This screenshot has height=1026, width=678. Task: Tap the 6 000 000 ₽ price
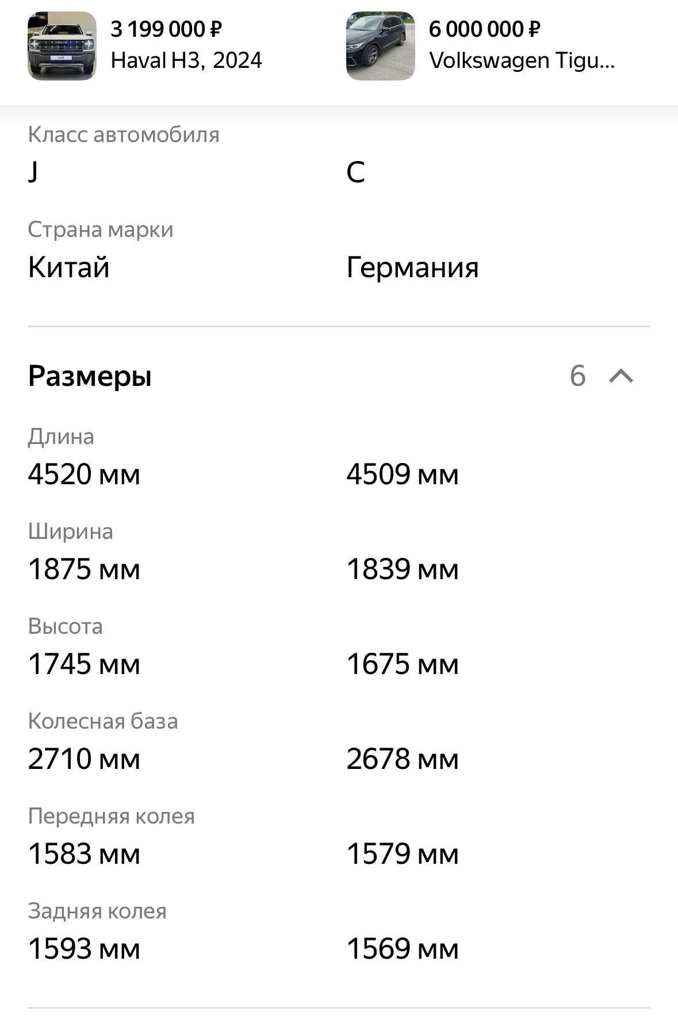[x=485, y=29]
